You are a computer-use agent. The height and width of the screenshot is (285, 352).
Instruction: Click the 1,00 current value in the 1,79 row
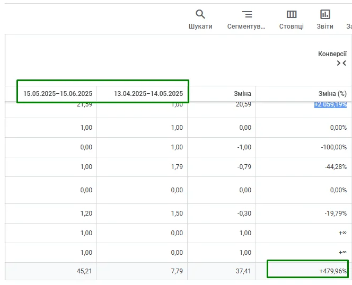pos(86,167)
